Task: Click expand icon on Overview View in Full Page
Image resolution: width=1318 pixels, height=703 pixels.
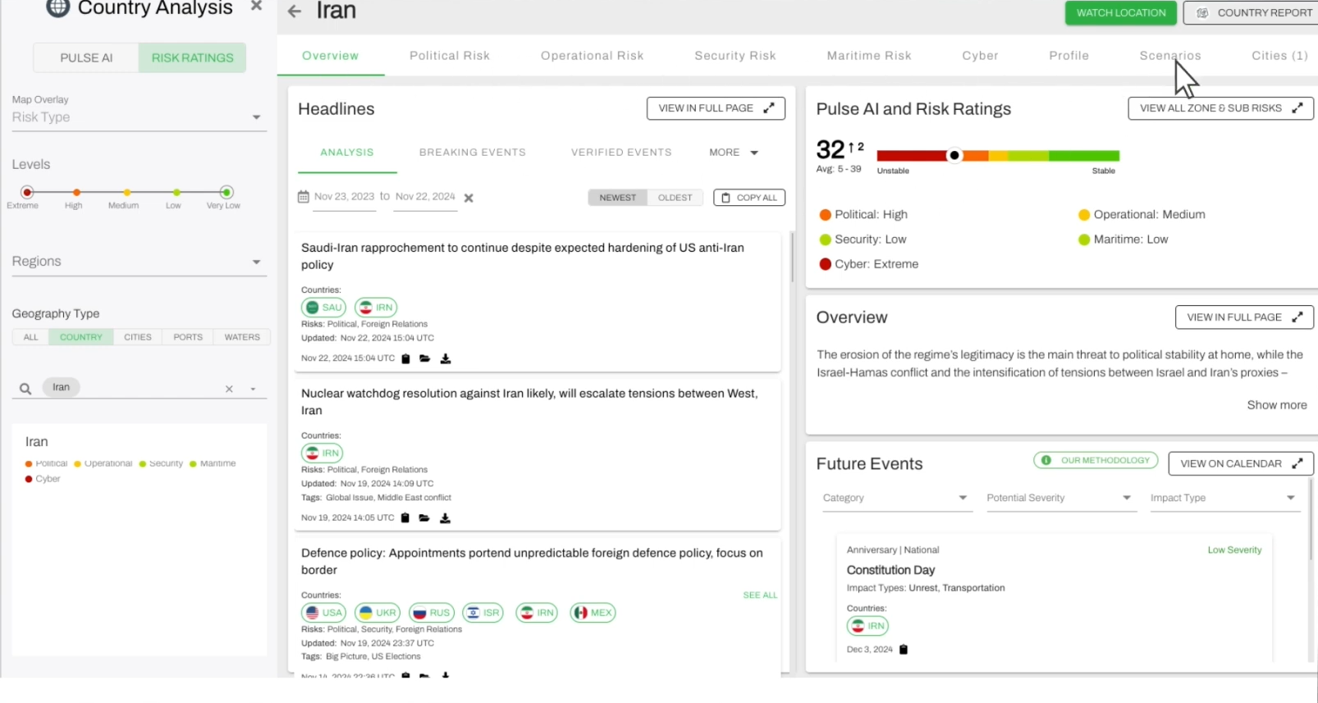Action: (x=1297, y=317)
